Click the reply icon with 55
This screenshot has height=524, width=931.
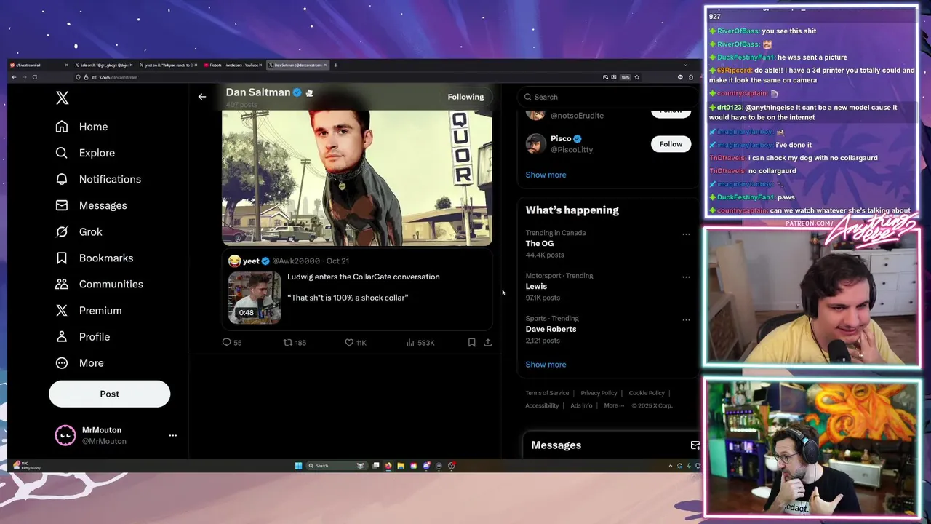(x=226, y=342)
